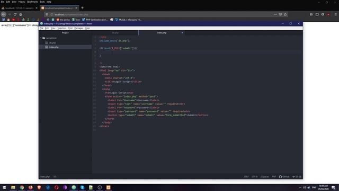Select the index.php editor tab
Screen dimensions: 339x191
coord(162,33)
